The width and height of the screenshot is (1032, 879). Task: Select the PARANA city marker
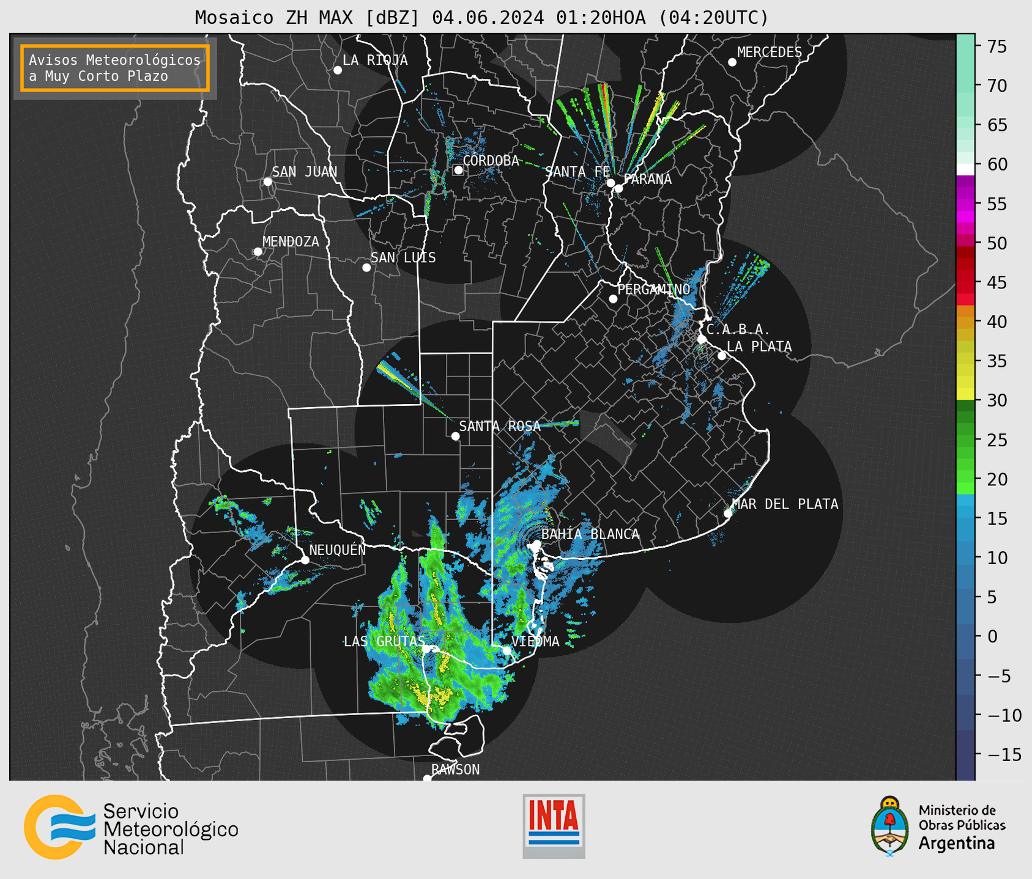[x=618, y=188]
